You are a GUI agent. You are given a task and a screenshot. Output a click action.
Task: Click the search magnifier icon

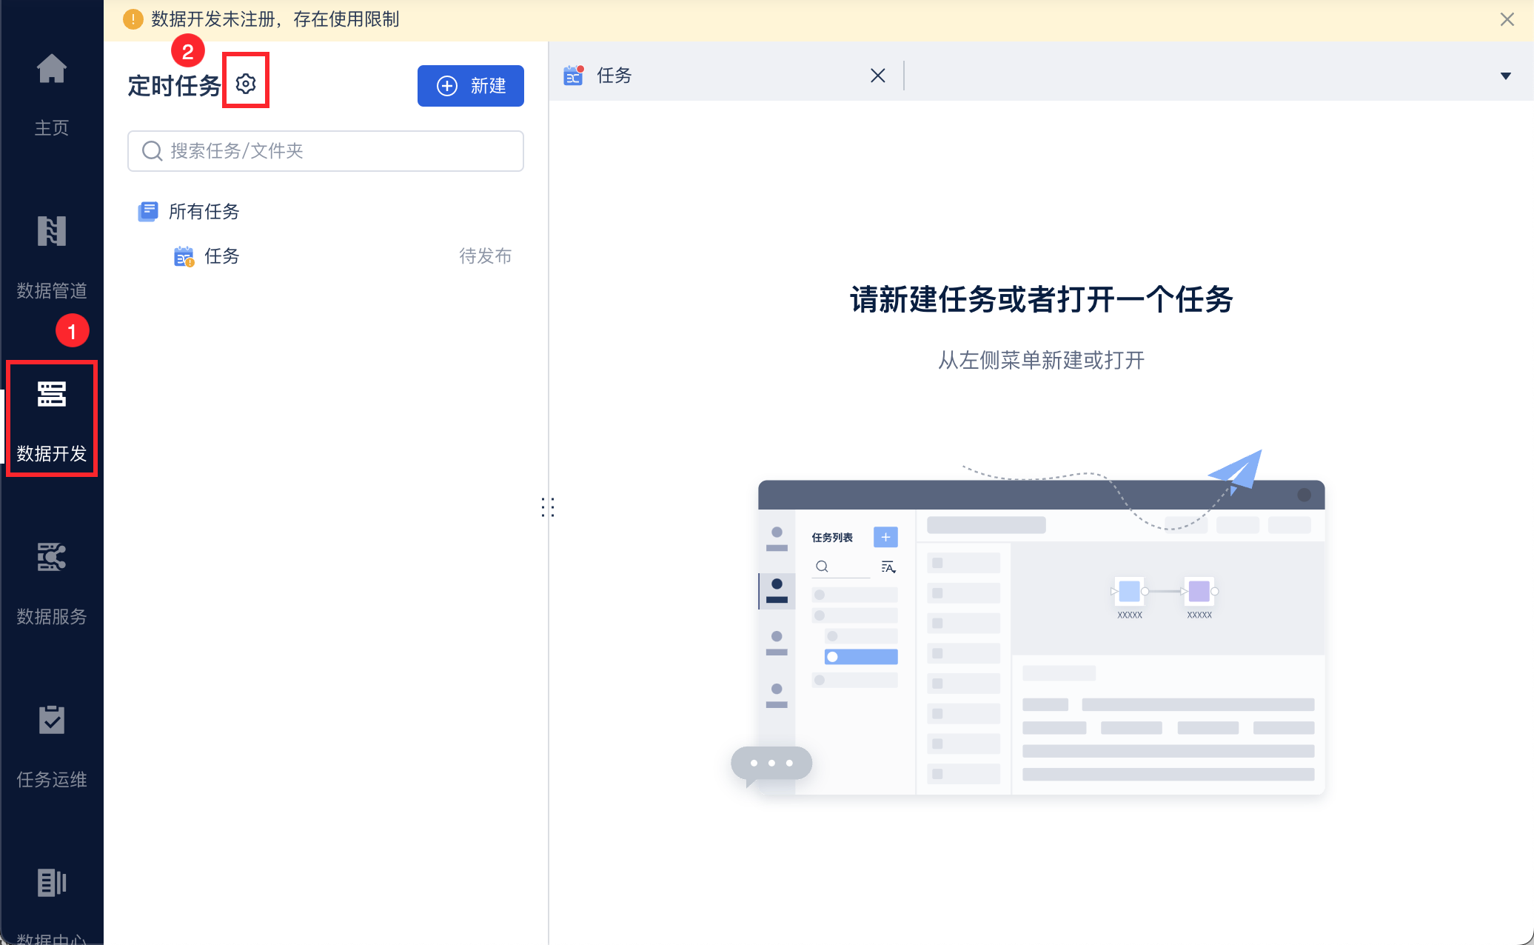152,151
